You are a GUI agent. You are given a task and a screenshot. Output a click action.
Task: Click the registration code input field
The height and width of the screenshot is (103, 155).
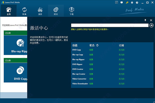click(110, 25)
